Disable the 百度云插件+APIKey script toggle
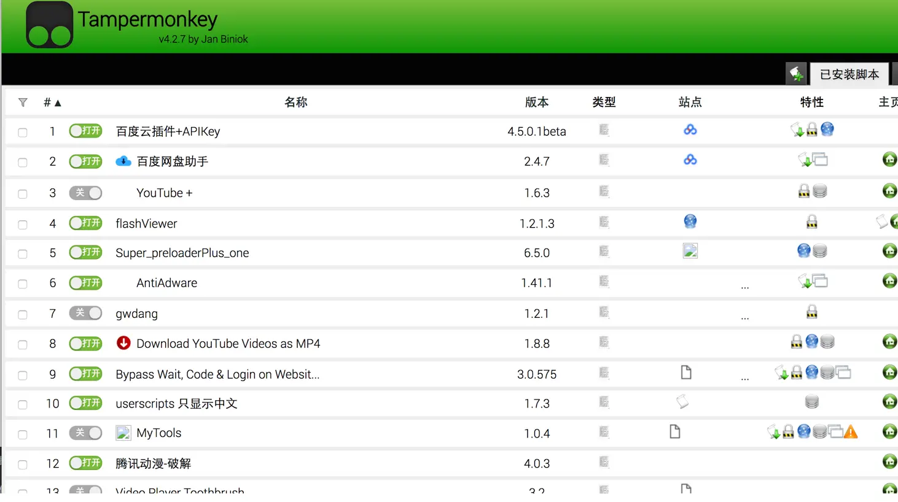 pyautogui.click(x=85, y=131)
